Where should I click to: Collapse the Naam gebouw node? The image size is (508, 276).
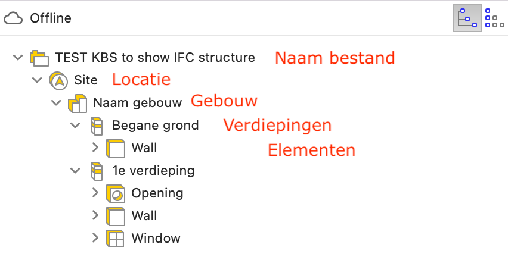56,102
